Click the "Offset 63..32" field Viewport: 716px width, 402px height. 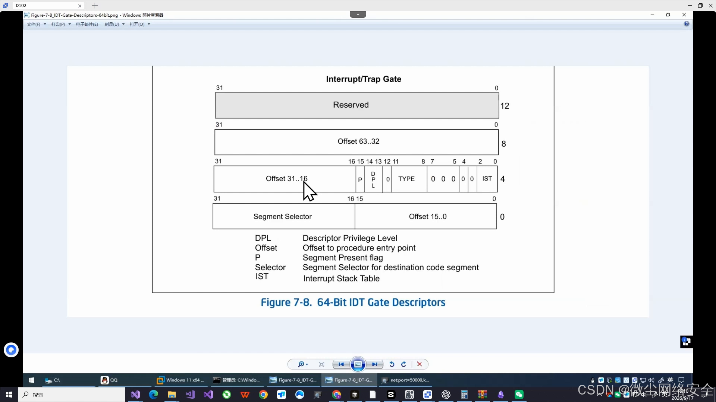tap(357, 142)
